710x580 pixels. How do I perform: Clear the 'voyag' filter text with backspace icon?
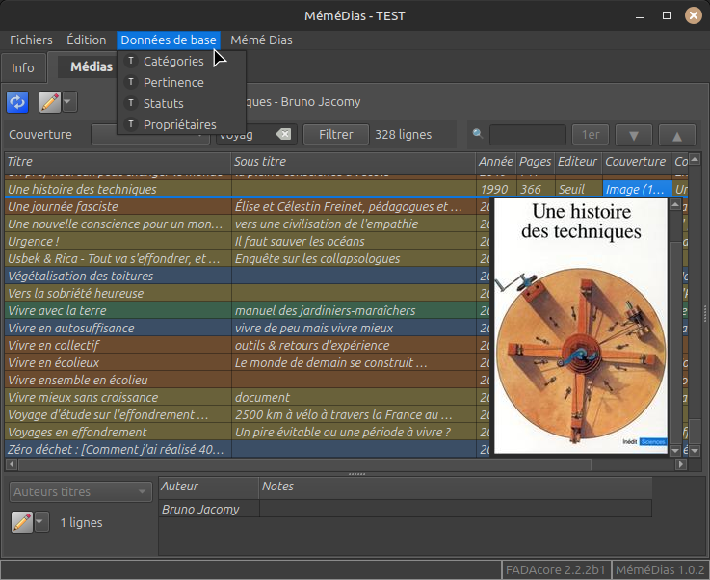click(283, 135)
